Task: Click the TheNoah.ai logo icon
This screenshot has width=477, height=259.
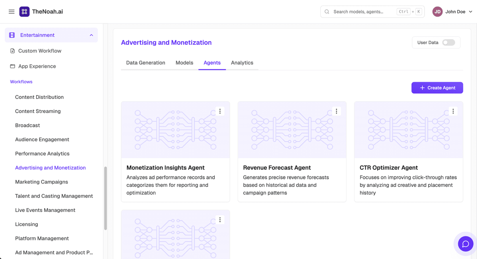Action: 24,12
